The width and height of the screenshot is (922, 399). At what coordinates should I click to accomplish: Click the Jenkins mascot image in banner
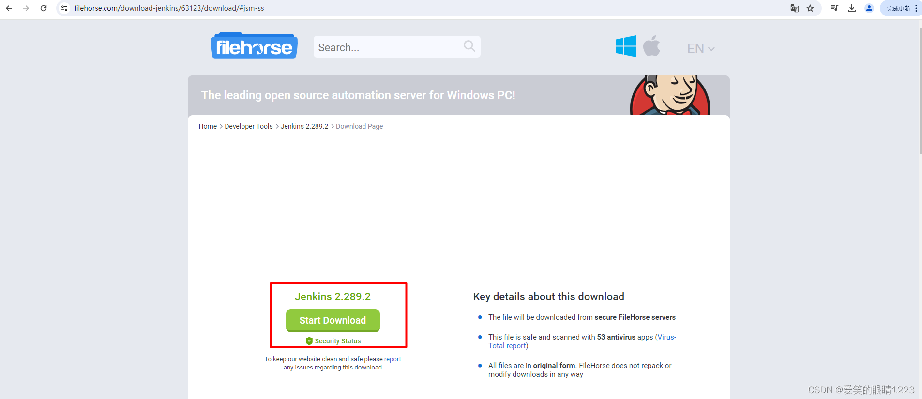coord(670,95)
